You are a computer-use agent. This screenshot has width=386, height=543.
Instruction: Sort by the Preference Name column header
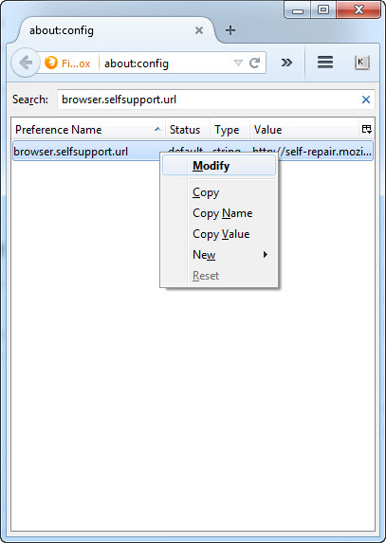(88, 130)
